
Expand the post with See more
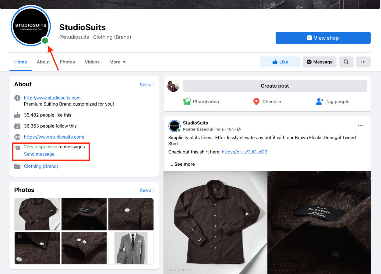point(185,164)
